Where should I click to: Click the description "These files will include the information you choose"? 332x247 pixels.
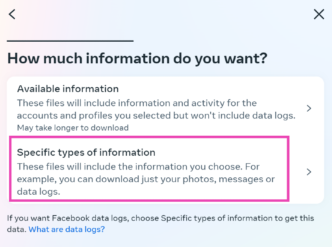pyautogui.click(x=130, y=166)
